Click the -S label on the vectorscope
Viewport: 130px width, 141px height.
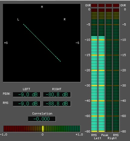coord(78,43)
